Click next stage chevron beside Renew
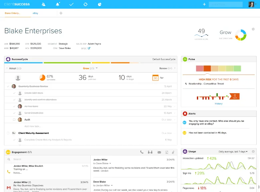 tap(175, 68)
